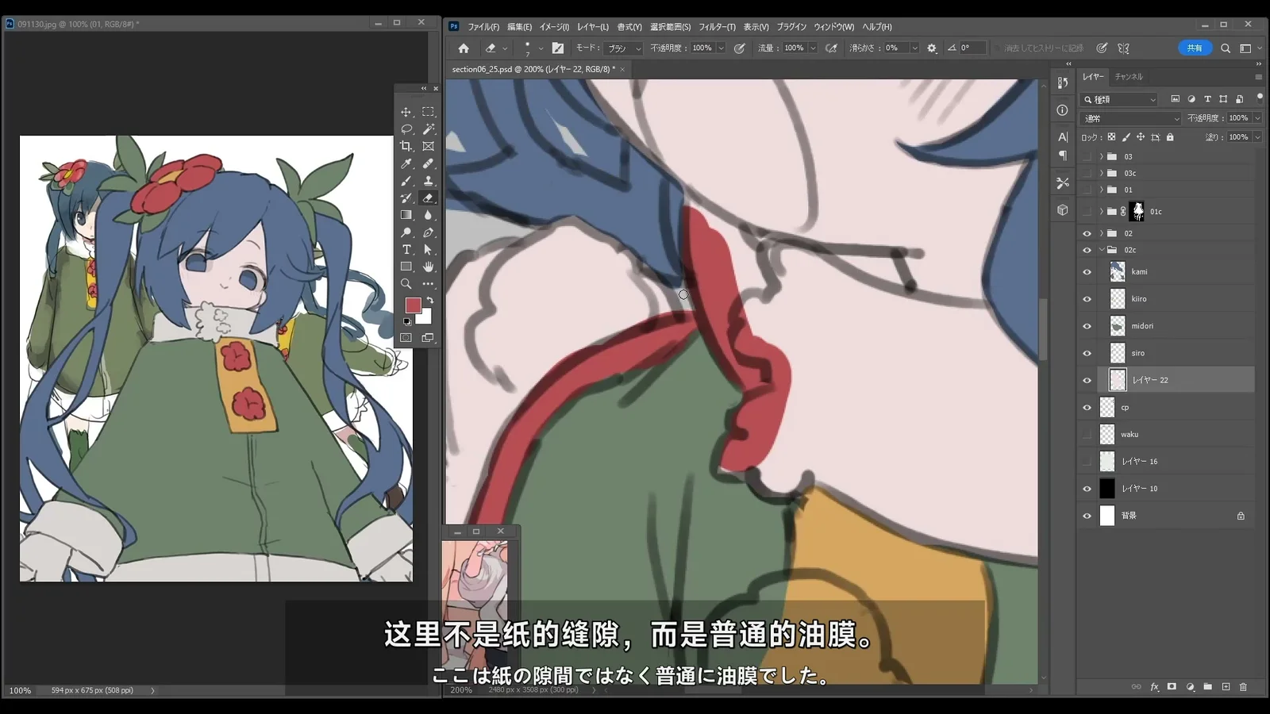Hide the kiiro layer
Viewport: 1270px width, 714px height.
(x=1087, y=299)
